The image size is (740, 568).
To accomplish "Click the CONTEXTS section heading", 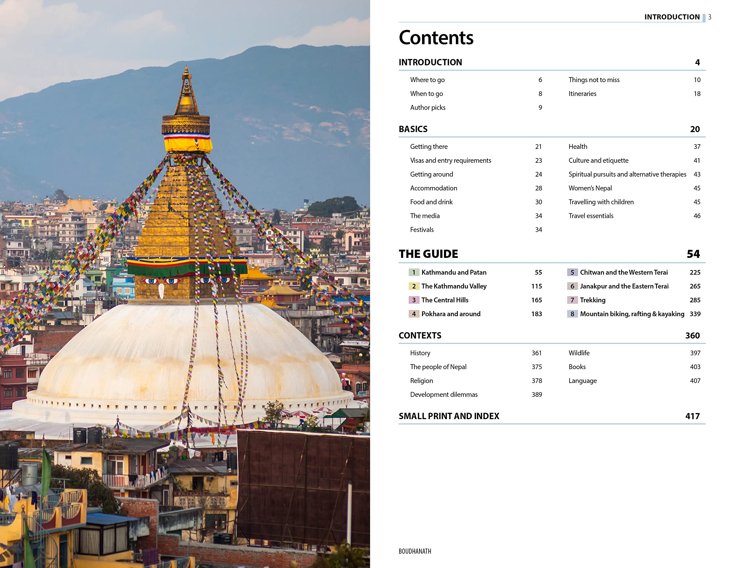I will [419, 336].
